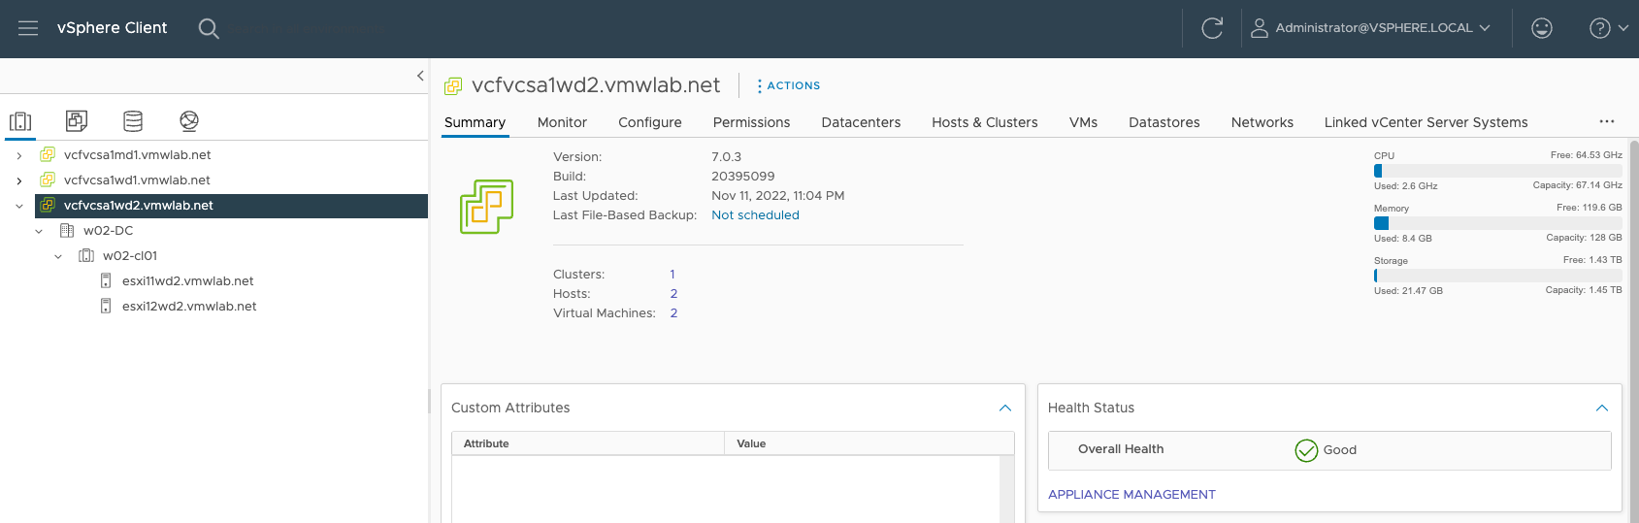The width and height of the screenshot is (1639, 523).
Task: Open the Datastores tab
Action: 1164,122
